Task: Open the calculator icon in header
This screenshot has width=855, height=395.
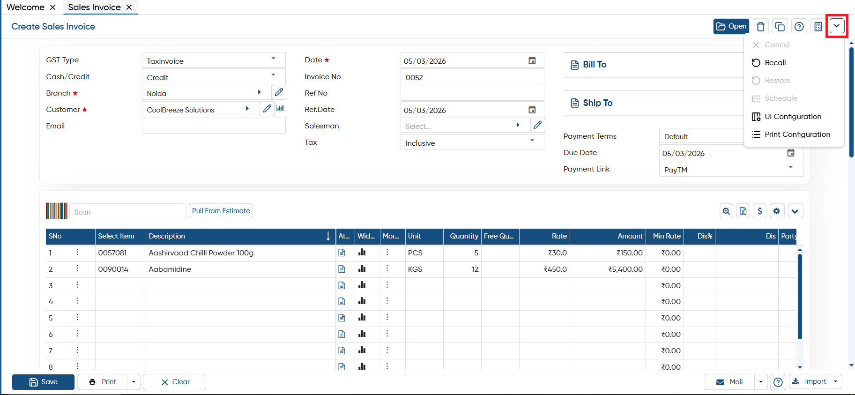Action: [x=818, y=27]
